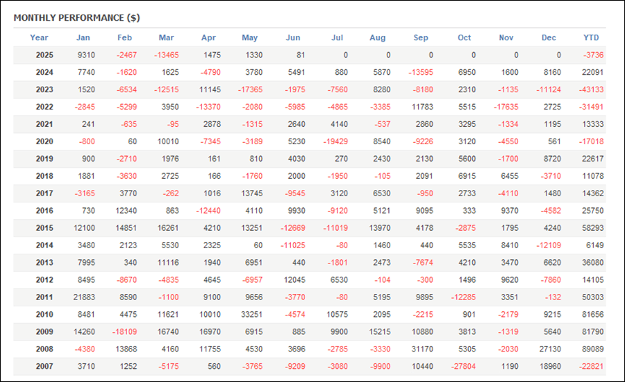Click the Feb column header

124,37
